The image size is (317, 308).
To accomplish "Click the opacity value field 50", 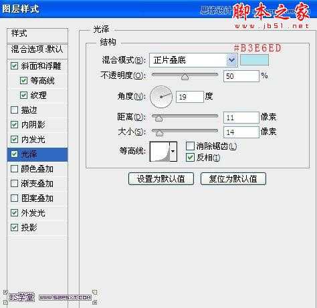I will (x=241, y=76).
